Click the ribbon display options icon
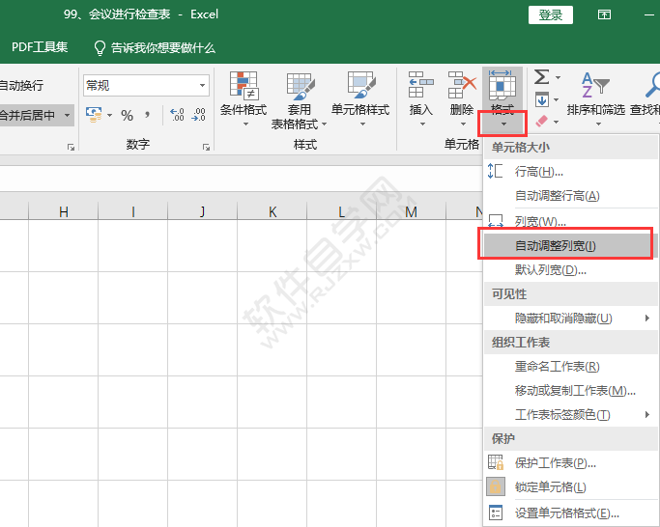The image size is (660, 527). [605, 14]
